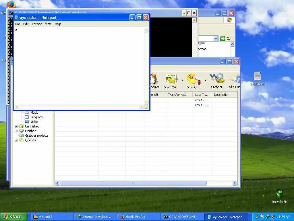Open Start Queue dropdown arrow
This screenshot has width=294, height=221.
point(183,81)
